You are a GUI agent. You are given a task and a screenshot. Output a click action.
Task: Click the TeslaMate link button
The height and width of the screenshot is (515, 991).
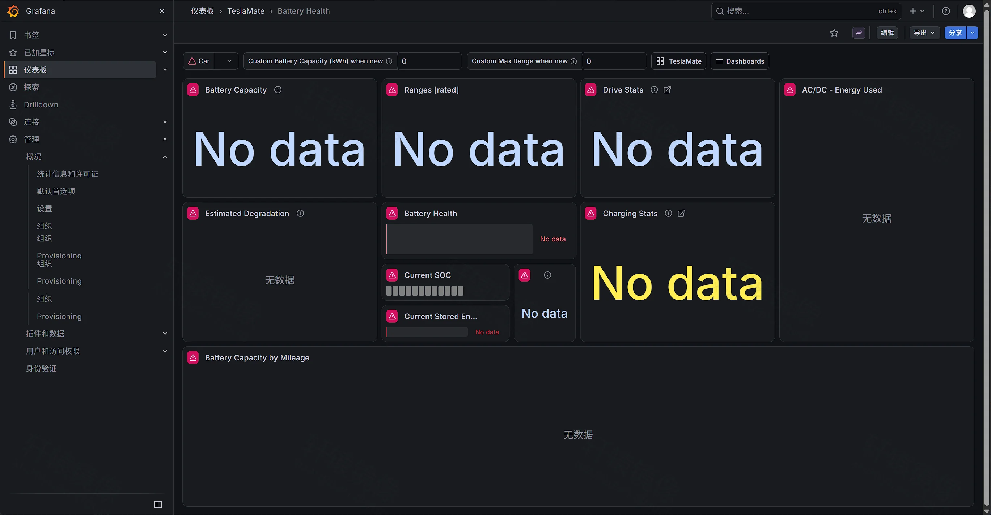(679, 61)
